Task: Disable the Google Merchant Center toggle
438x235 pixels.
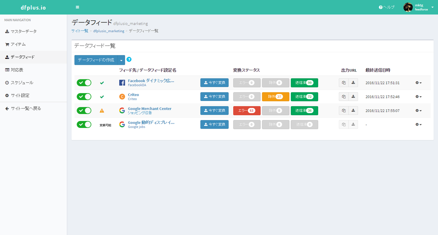Action: (x=84, y=111)
